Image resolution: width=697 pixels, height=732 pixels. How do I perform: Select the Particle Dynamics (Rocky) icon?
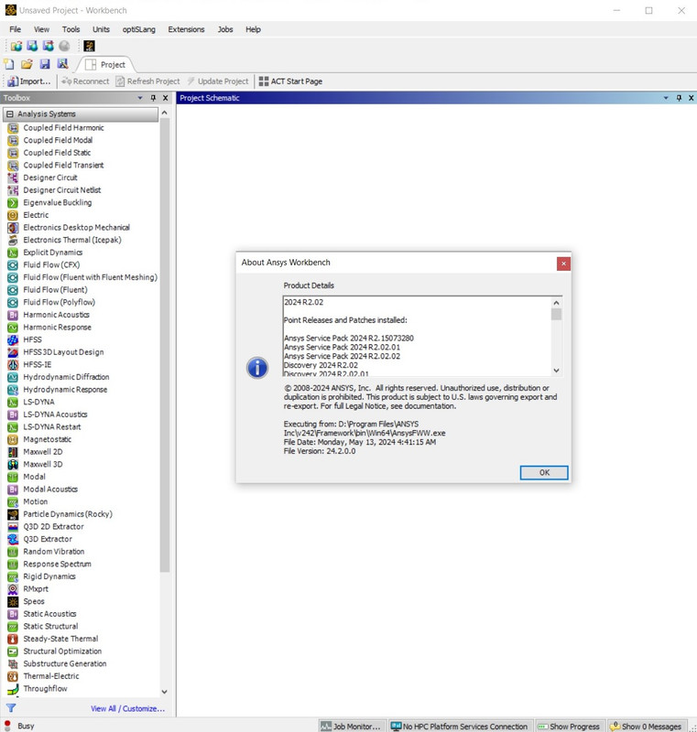click(13, 514)
